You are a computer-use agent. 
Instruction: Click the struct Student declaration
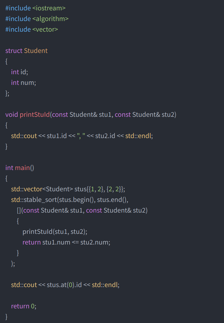point(27,51)
